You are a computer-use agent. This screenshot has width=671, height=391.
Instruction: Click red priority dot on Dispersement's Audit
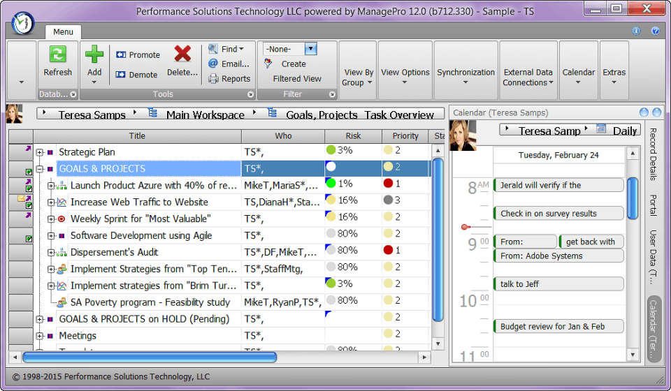(x=388, y=250)
